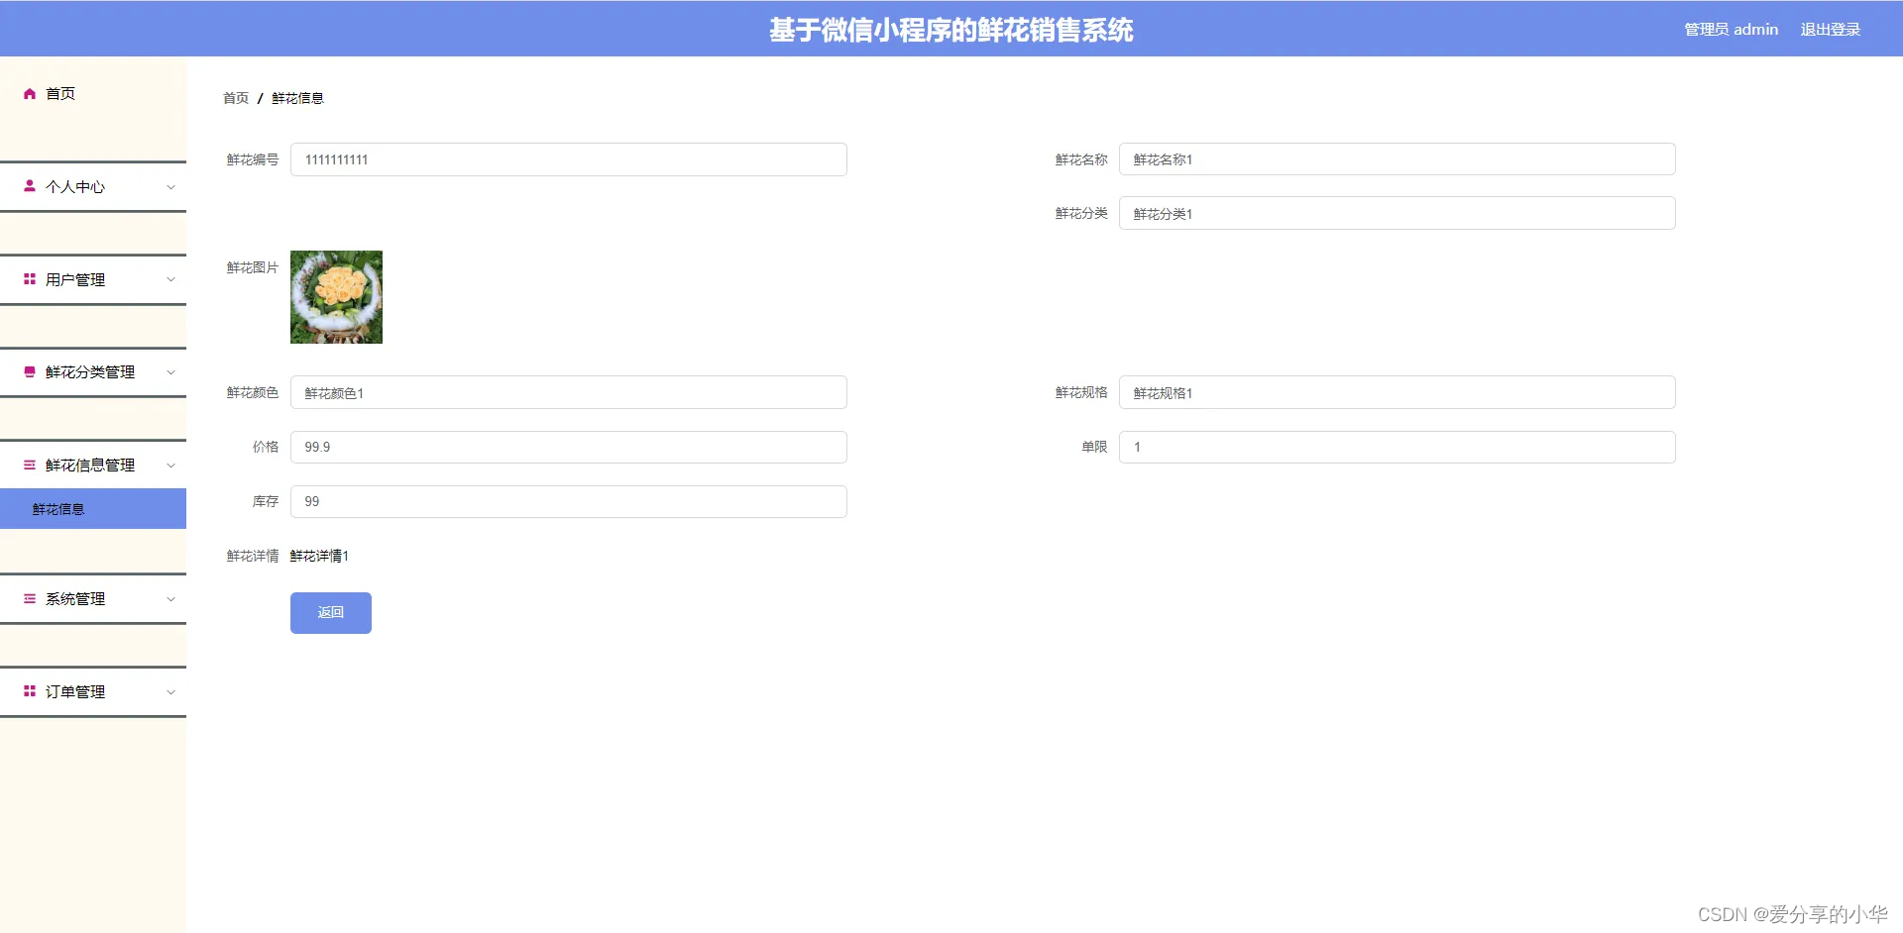
Task: Click the 鲜花信息 breadcrumb item
Action: coord(297,98)
